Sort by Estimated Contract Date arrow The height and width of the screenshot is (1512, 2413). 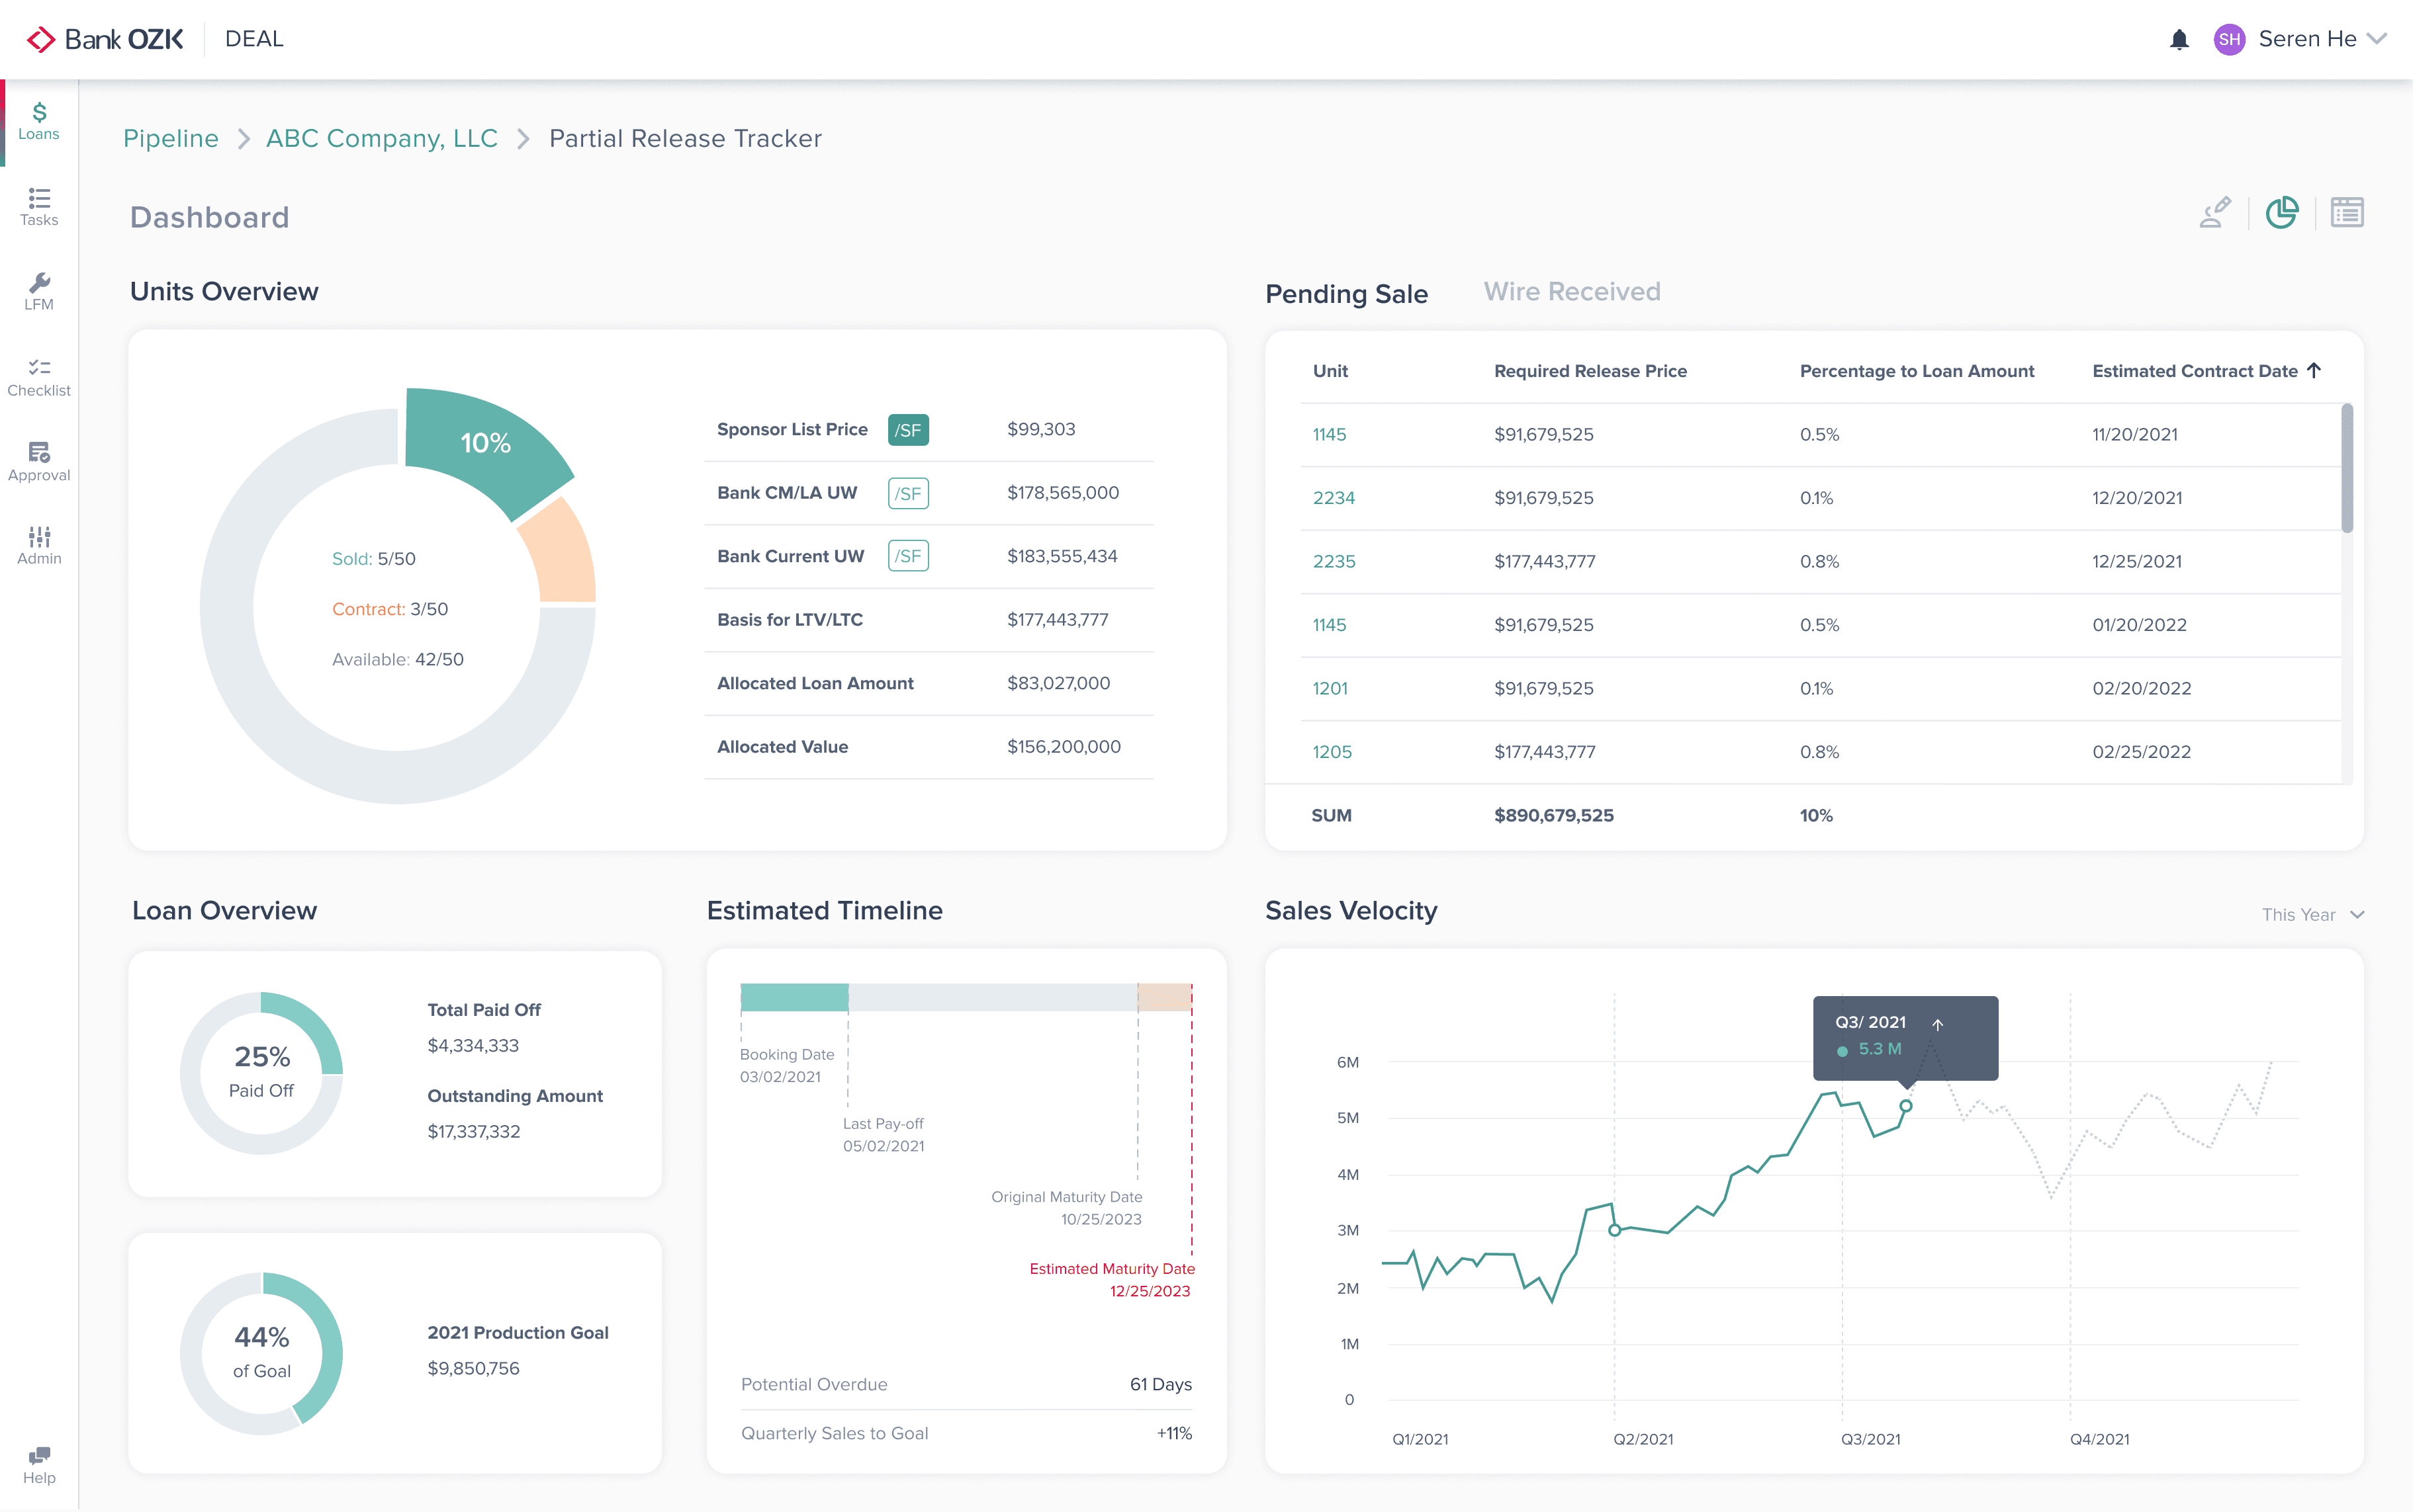2314,370
